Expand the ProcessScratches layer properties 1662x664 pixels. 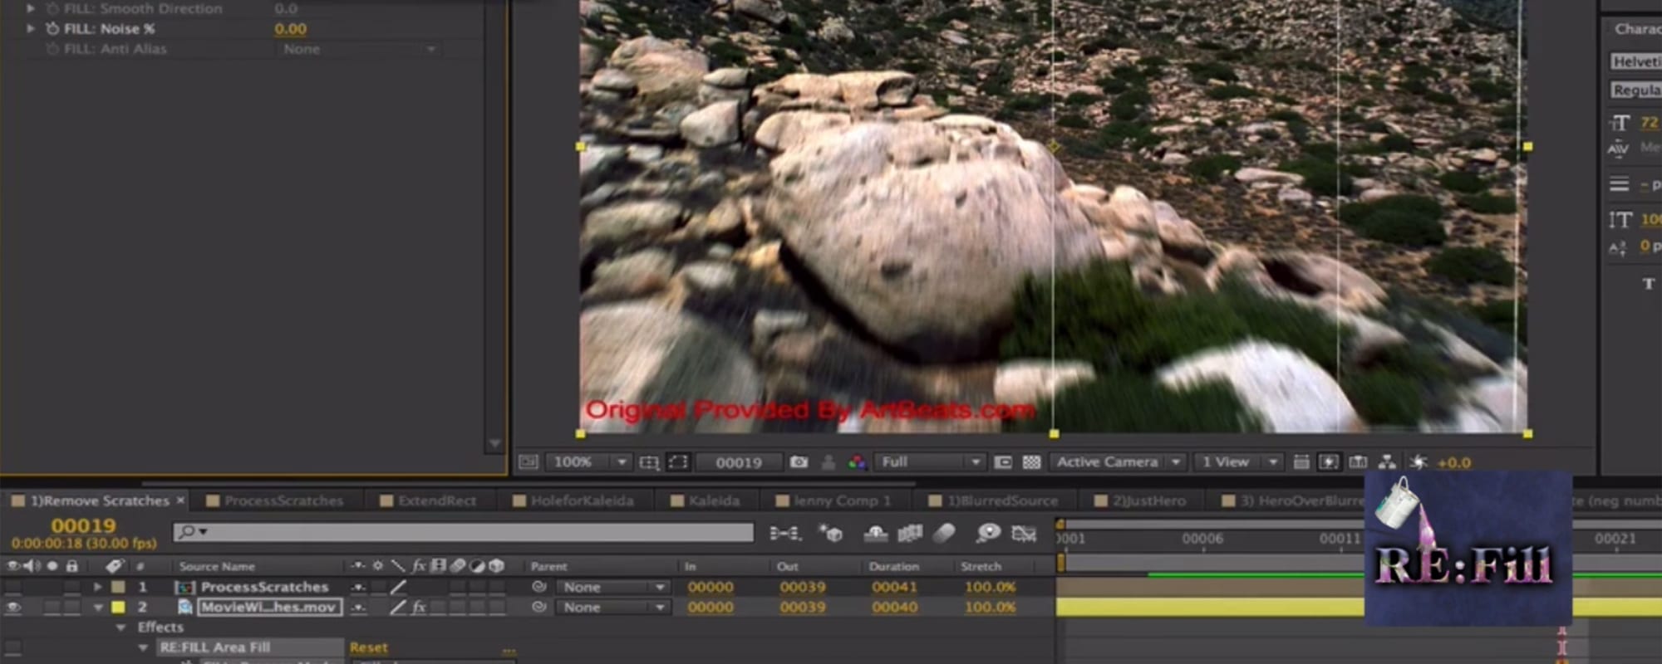(98, 587)
